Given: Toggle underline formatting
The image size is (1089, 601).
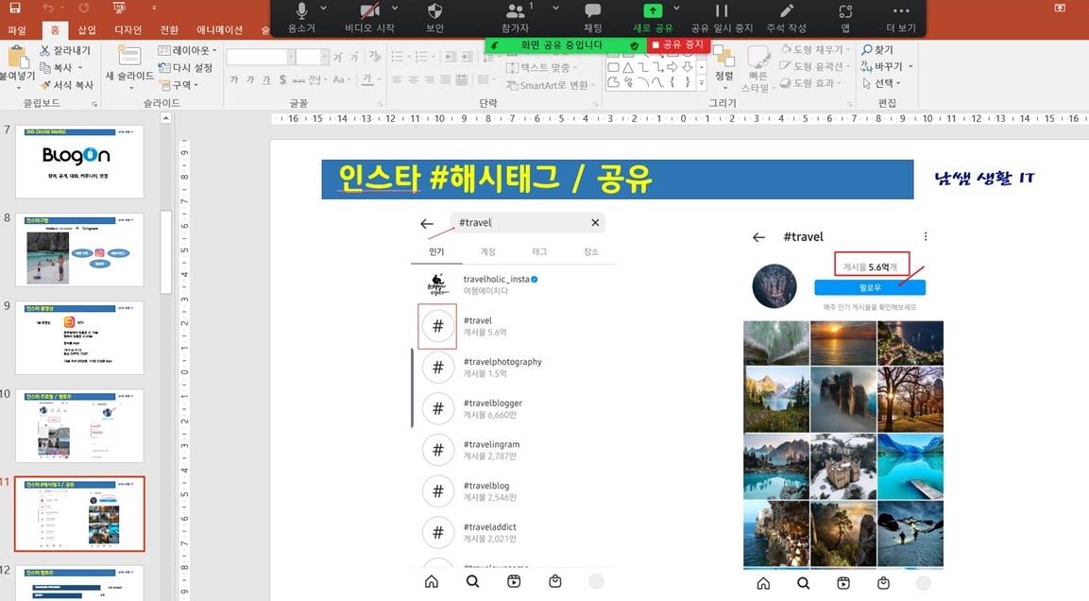Looking at the screenshot, I should [x=267, y=80].
